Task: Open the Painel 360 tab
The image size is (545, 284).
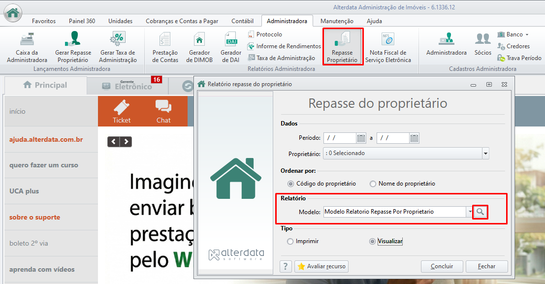Action: (82, 21)
